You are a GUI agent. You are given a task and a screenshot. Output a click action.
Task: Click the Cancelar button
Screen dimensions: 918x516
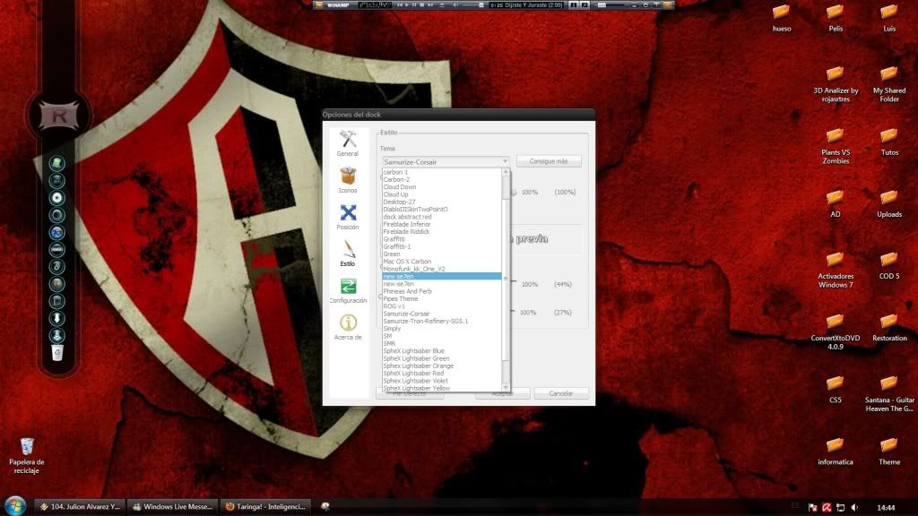pos(561,393)
